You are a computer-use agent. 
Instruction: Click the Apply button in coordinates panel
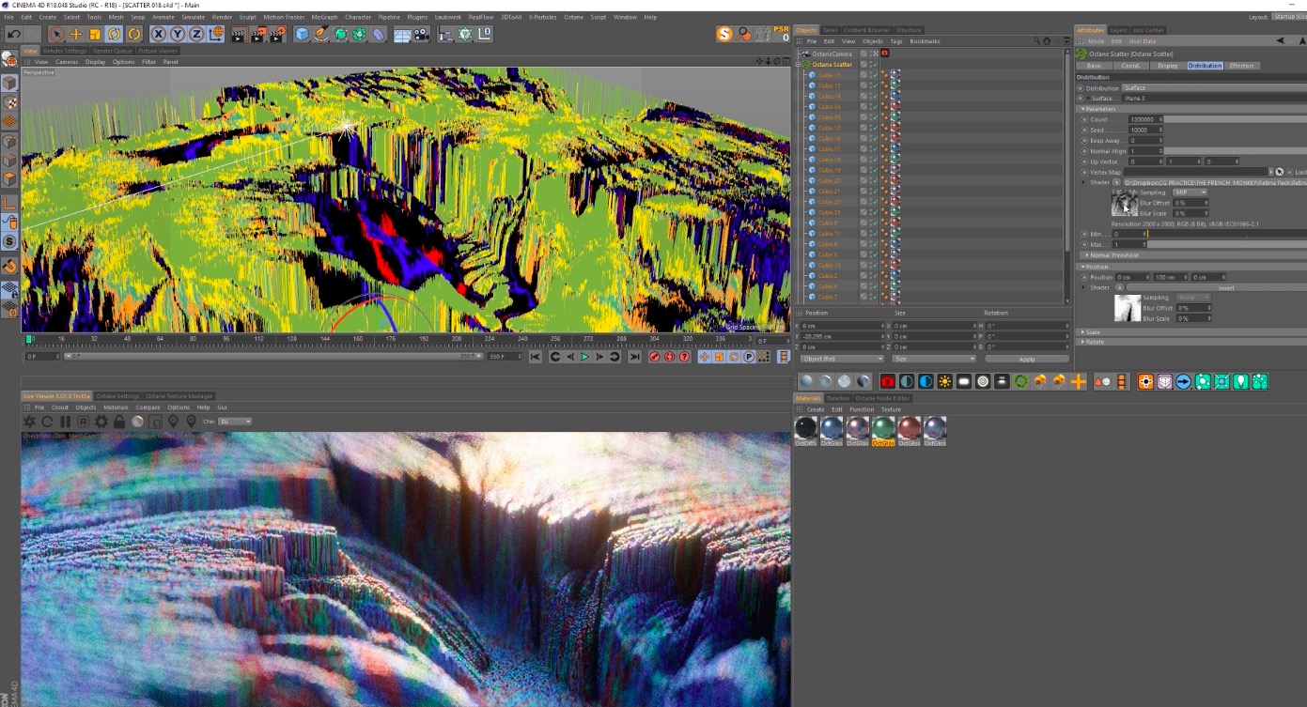1027,358
